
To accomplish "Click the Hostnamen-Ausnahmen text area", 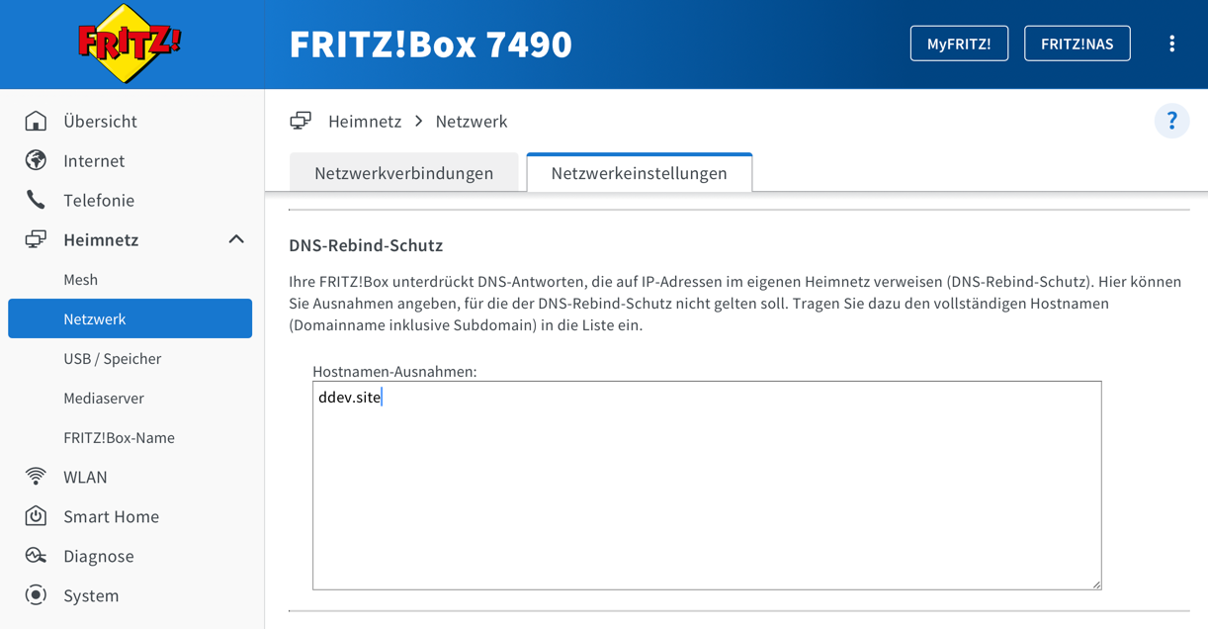I will pyautogui.click(x=707, y=485).
